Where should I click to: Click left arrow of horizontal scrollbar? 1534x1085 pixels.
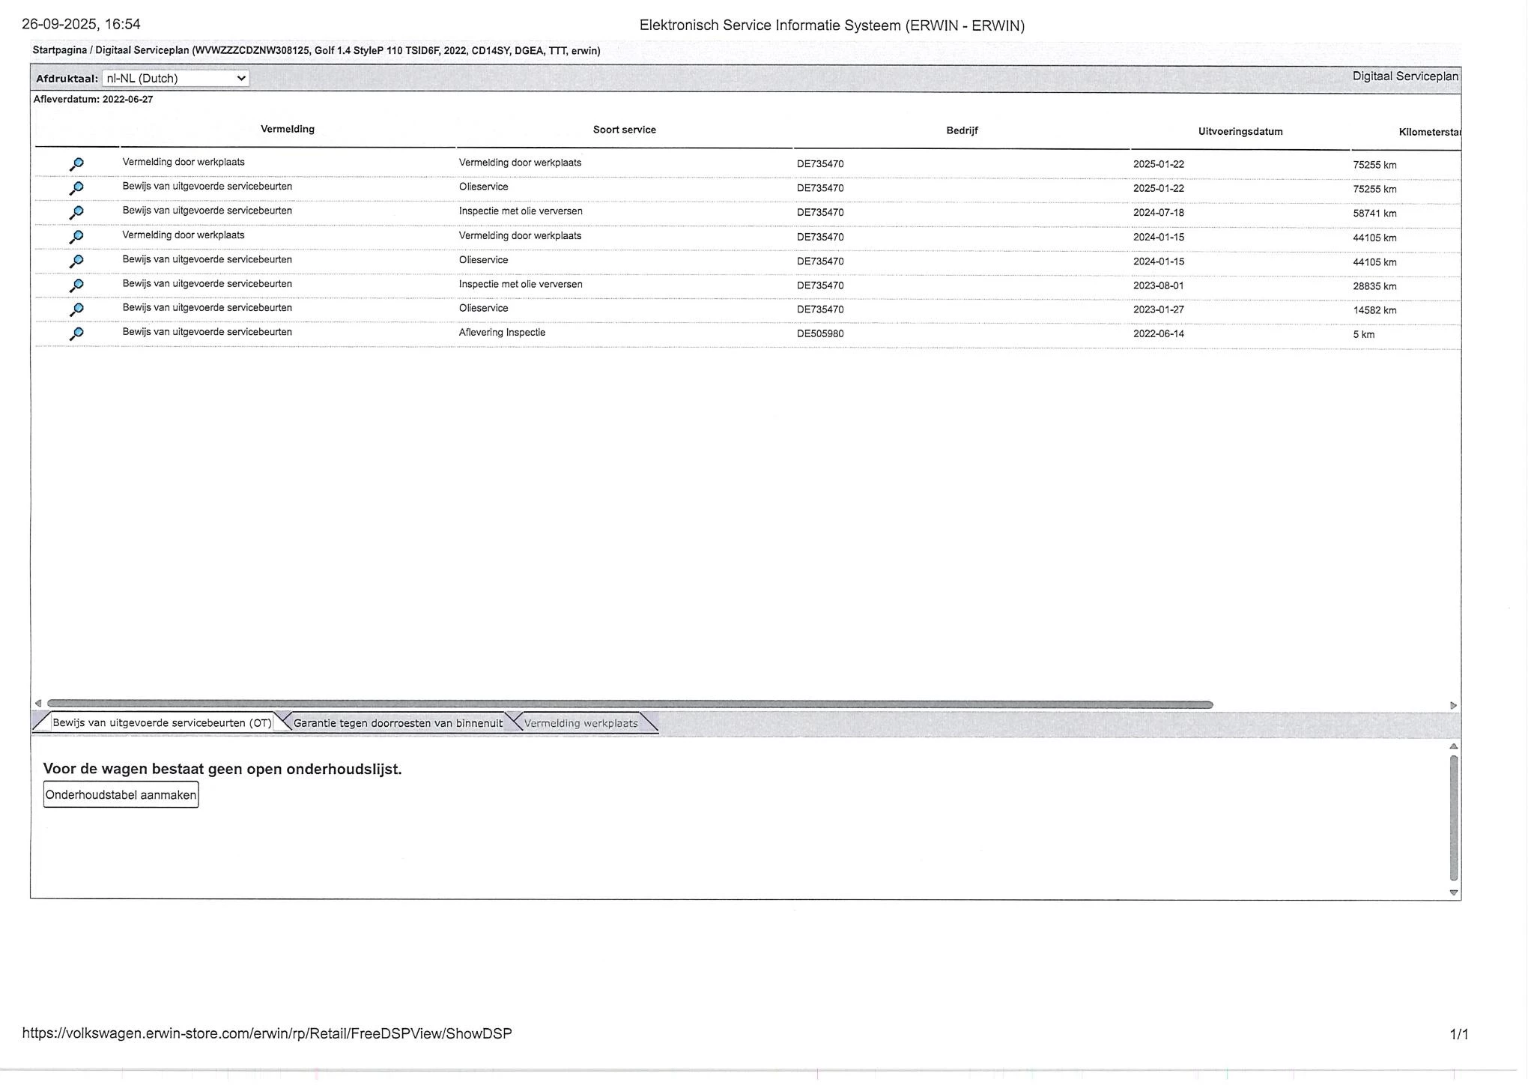pyautogui.click(x=38, y=703)
